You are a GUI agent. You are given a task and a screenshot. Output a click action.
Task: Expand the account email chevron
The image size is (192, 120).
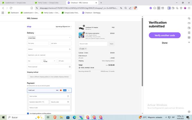tap(71, 27)
